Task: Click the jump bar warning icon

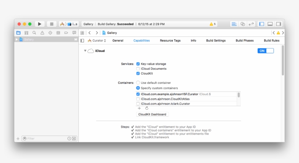Action: (278, 33)
